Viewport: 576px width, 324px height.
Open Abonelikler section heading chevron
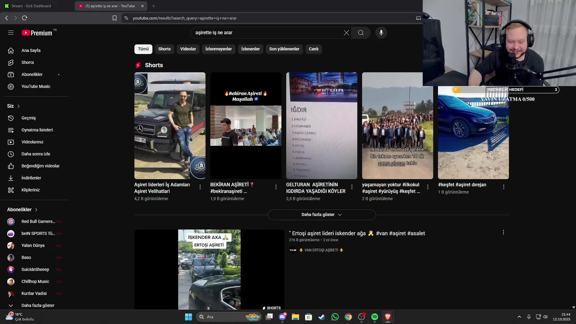[x=36, y=210]
